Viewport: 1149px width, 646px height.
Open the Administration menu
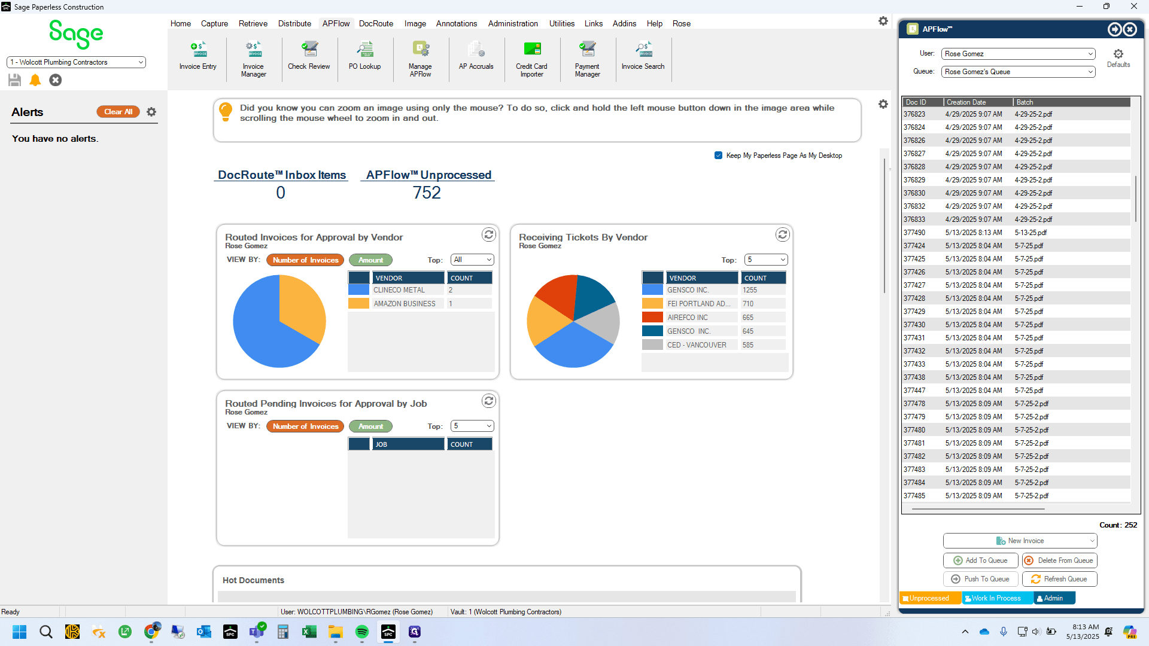pos(513,23)
